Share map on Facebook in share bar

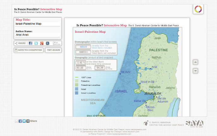pos(30,43)
